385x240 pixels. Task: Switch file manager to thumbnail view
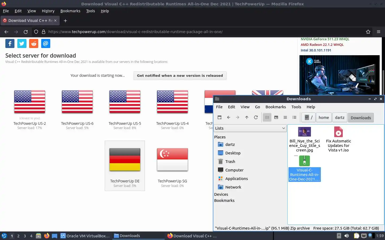(276, 117)
